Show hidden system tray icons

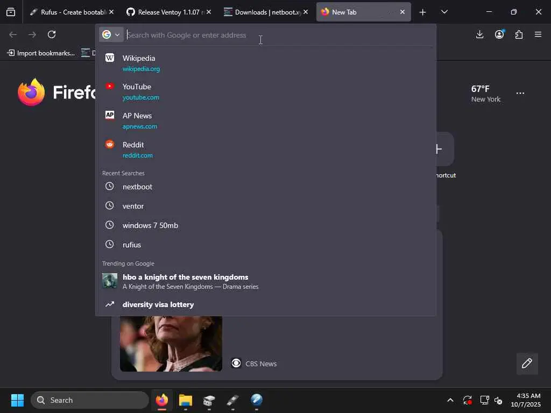pyautogui.click(x=450, y=400)
